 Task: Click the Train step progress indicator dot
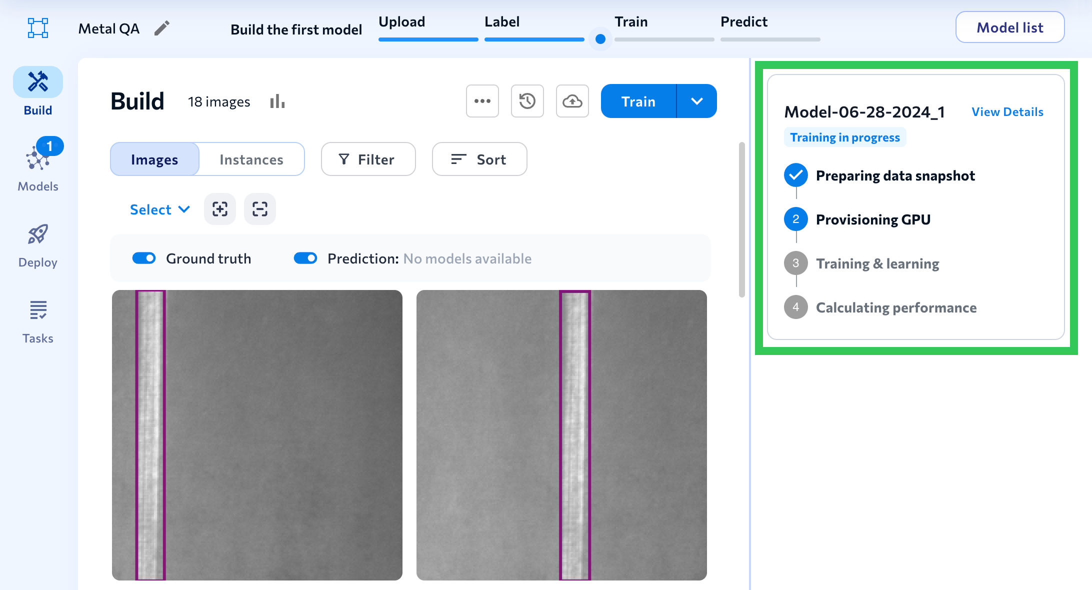(600, 39)
